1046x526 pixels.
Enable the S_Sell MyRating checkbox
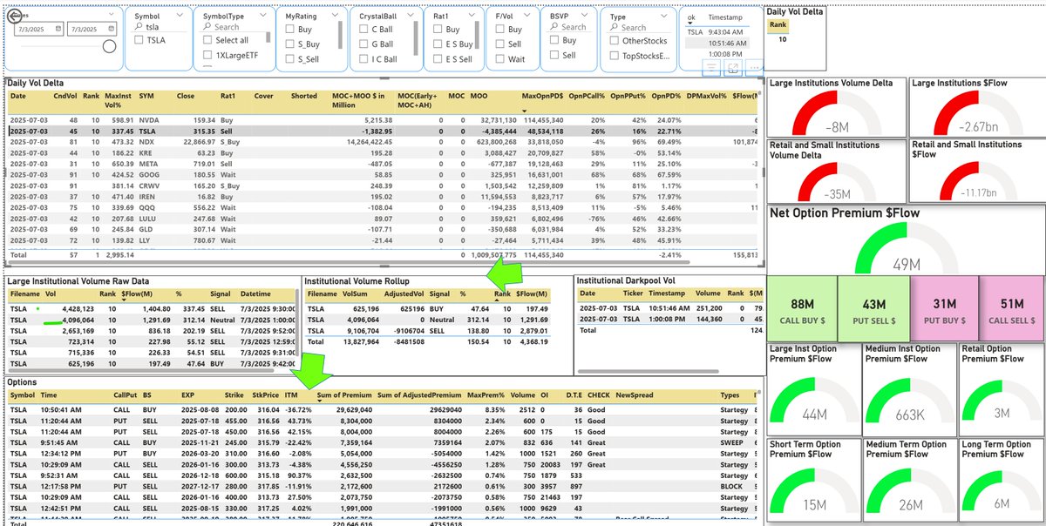point(289,58)
